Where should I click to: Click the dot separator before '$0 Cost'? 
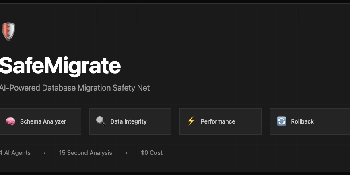click(126, 153)
